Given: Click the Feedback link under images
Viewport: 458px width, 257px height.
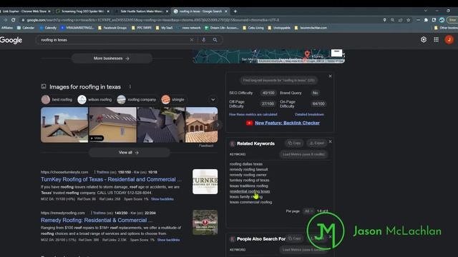Looking at the screenshot, I should pos(206,146).
